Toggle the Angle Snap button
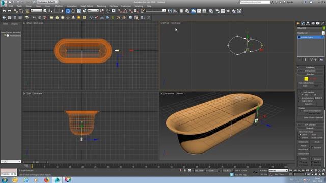Screen dimensions: 326x183 point(125,11)
